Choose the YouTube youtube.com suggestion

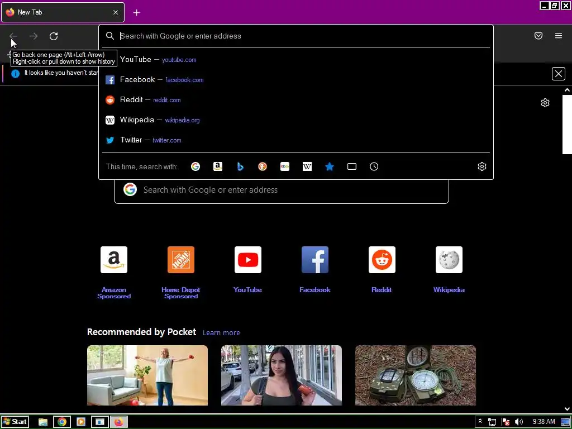point(295,59)
